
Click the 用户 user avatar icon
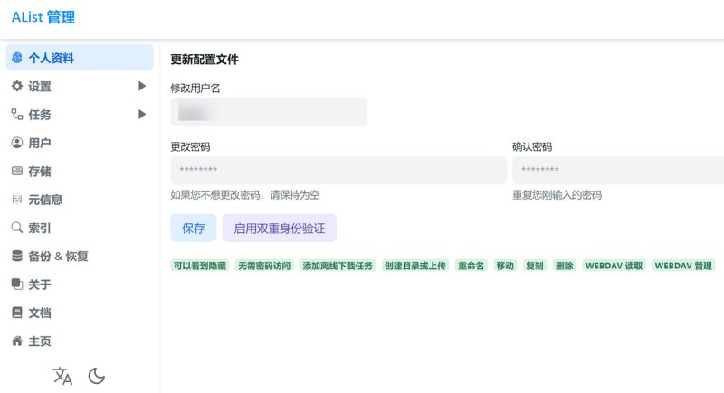tap(17, 143)
